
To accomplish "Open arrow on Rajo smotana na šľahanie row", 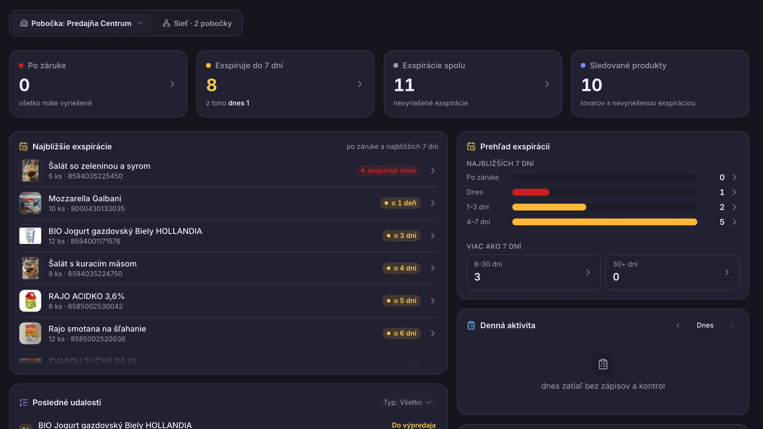I will [433, 333].
